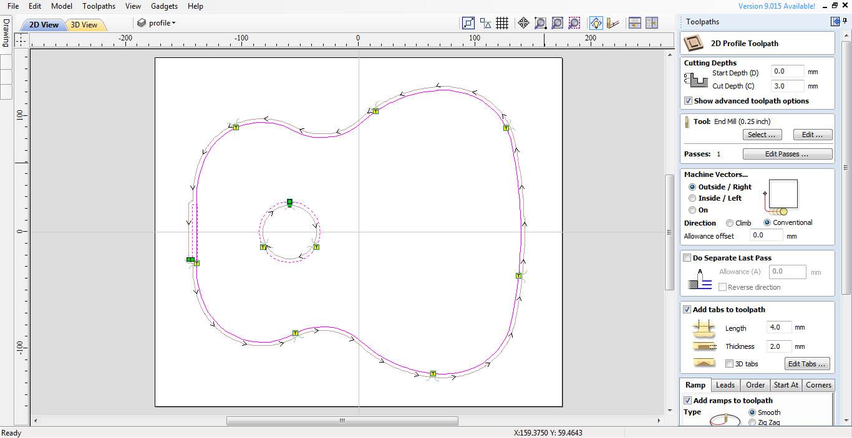
Task: Activate zoom to box tool
Action: click(541, 23)
